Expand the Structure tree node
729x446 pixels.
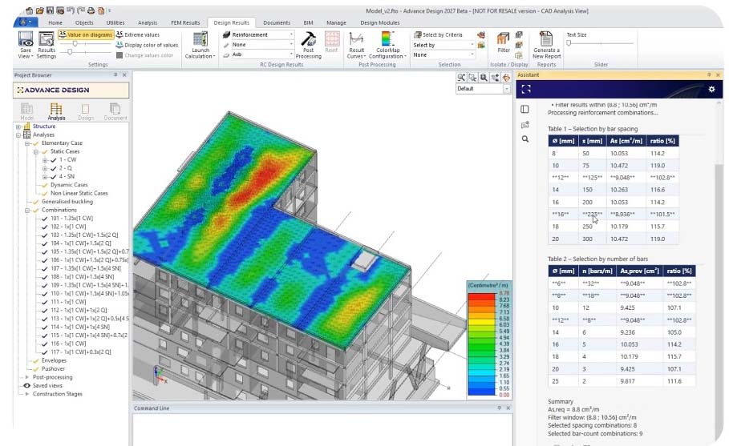18,127
